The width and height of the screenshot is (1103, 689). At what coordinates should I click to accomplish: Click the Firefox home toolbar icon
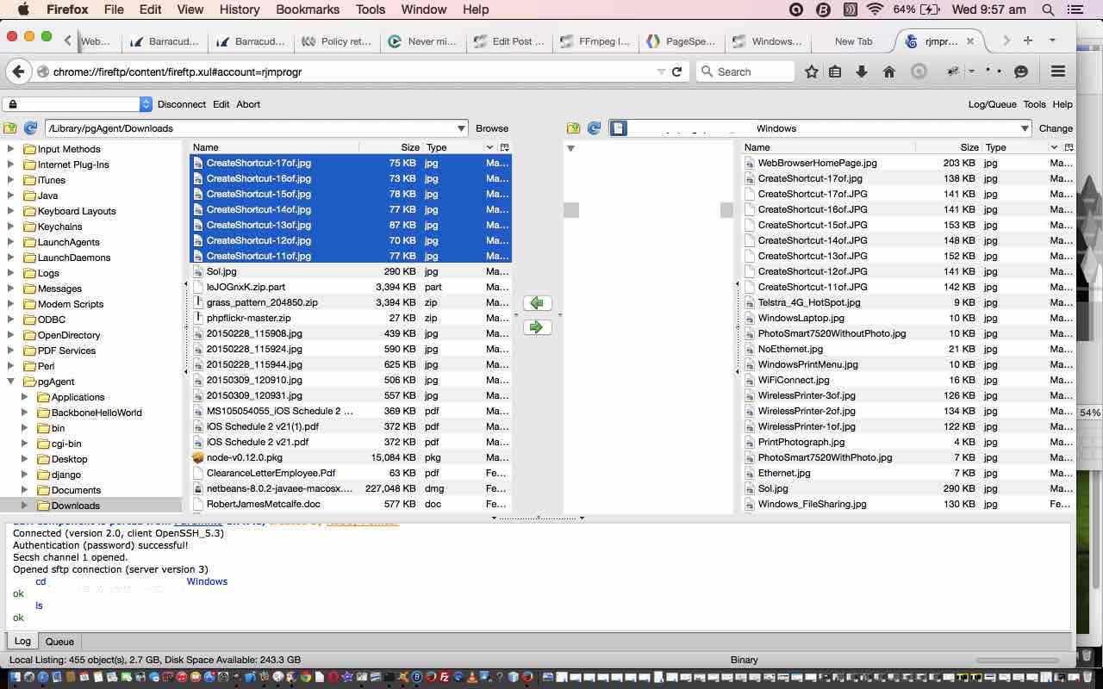click(888, 71)
